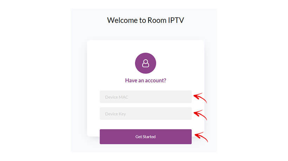Screen dimensions: 288x161
Task: Click red arrow pointing at Get Started
Action: pyautogui.click(x=201, y=137)
